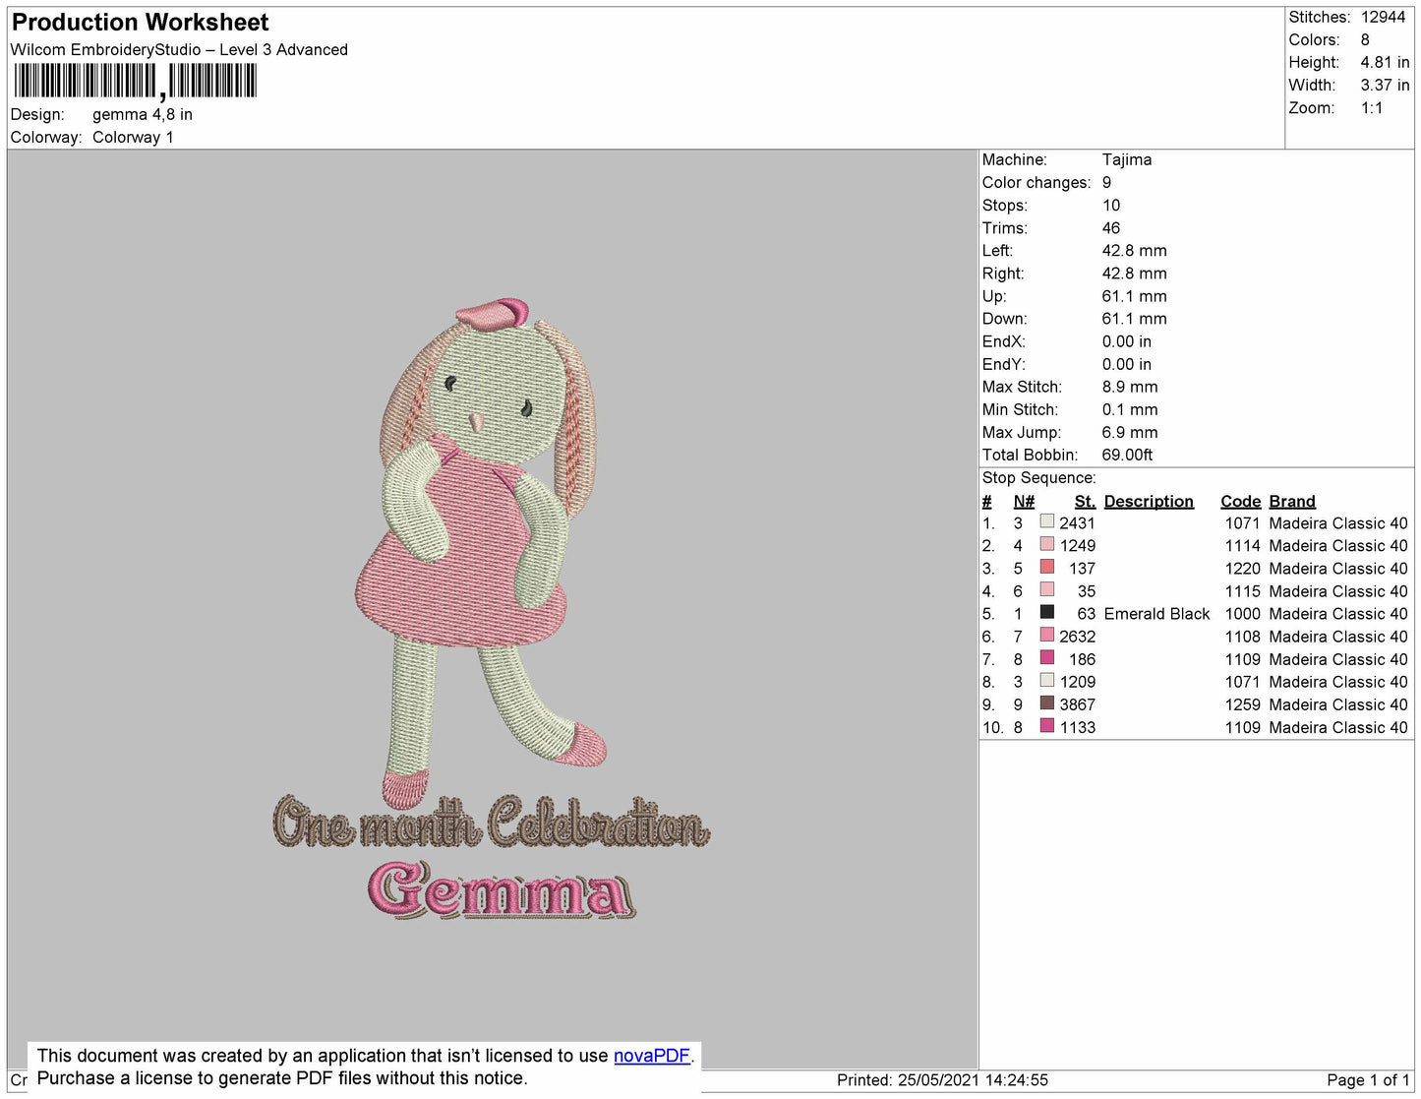Select Emerald Black swatch in stop 5

point(1047,612)
